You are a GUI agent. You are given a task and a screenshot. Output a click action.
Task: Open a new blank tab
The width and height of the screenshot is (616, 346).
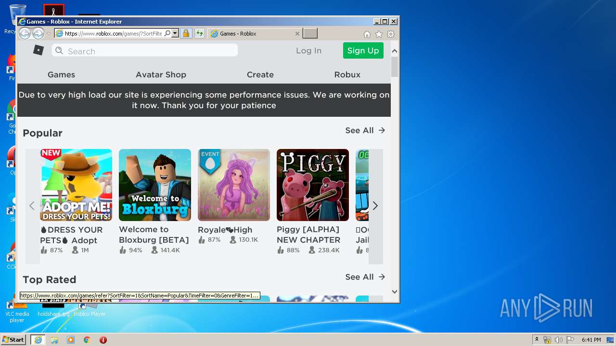pos(310,34)
